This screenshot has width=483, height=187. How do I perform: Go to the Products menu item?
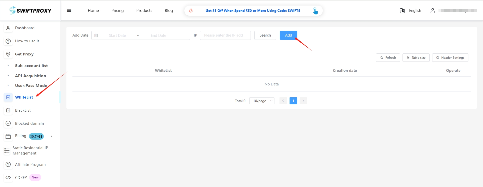144,11
